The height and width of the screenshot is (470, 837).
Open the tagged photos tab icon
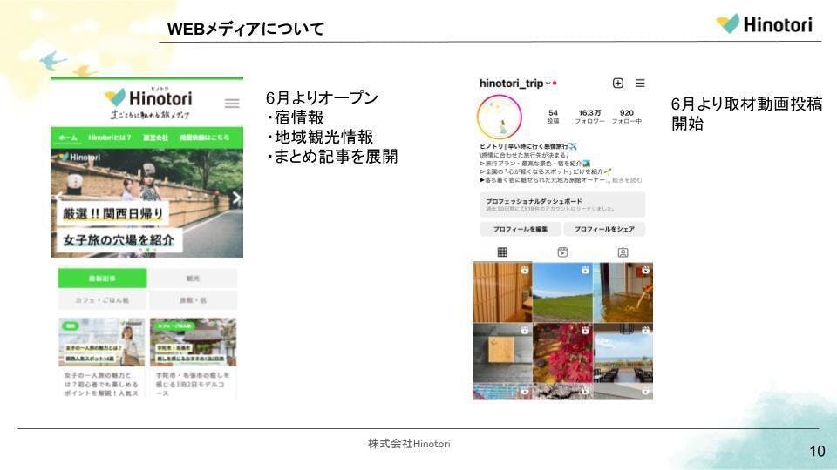pos(623,252)
